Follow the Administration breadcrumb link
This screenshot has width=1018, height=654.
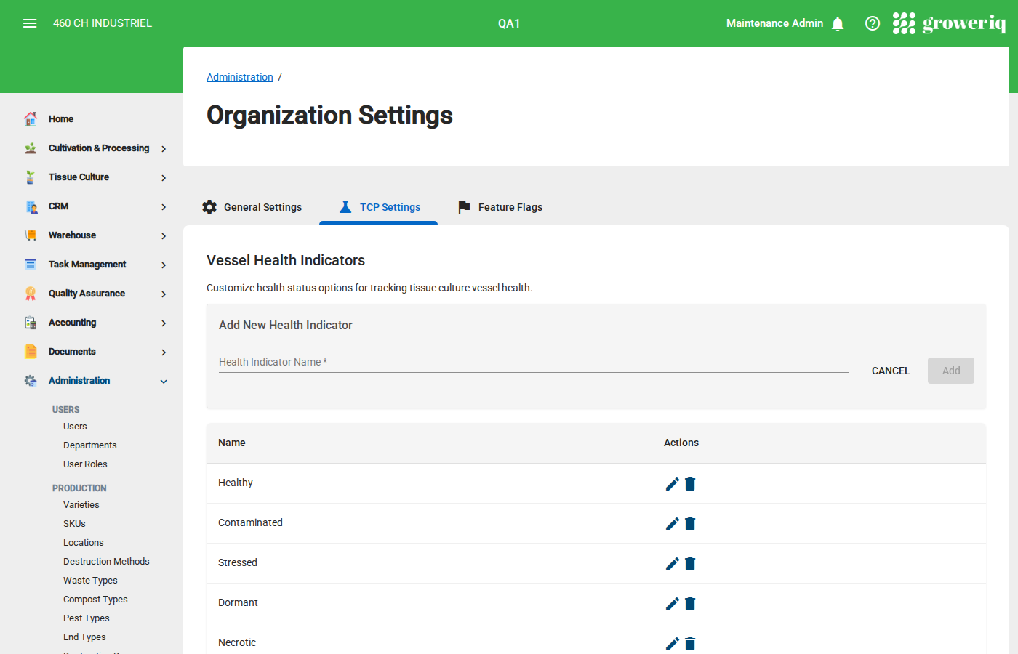pos(240,77)
